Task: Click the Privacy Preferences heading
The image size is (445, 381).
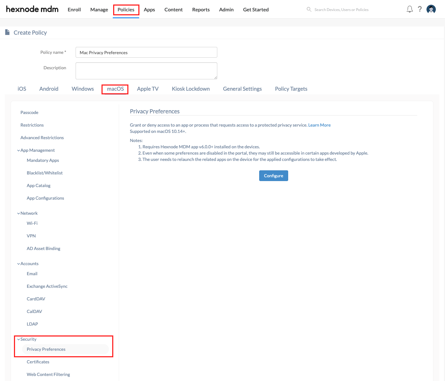Action: (x=155, y=111)
